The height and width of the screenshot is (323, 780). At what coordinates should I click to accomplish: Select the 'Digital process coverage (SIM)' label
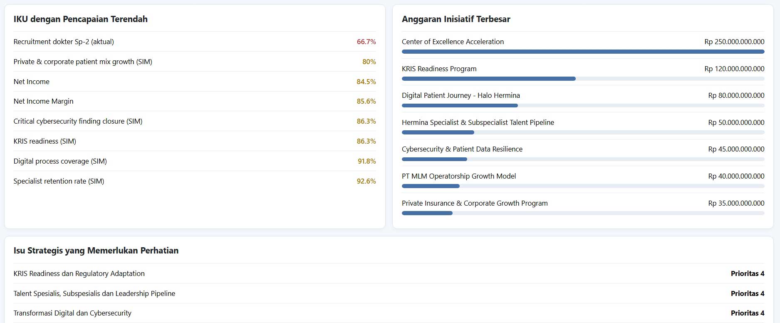tap(60, 161)
